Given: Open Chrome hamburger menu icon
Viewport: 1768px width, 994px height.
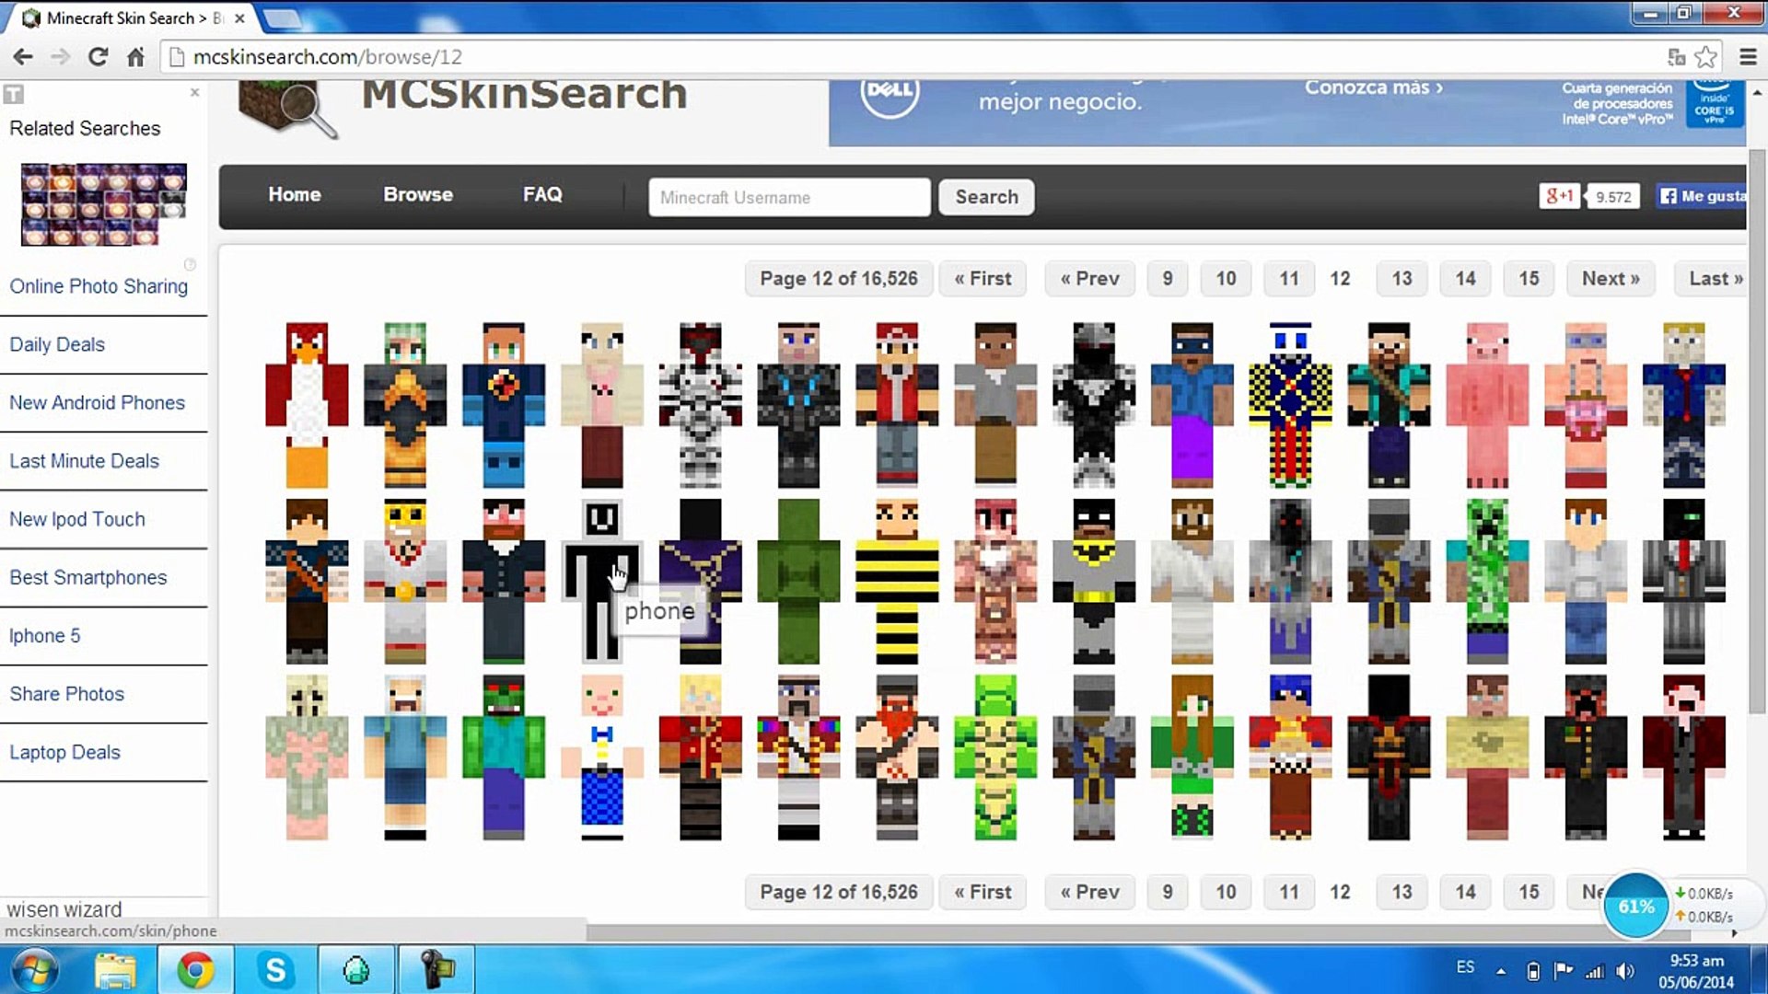Looking at the screenshot, I should pos(1748,57).
